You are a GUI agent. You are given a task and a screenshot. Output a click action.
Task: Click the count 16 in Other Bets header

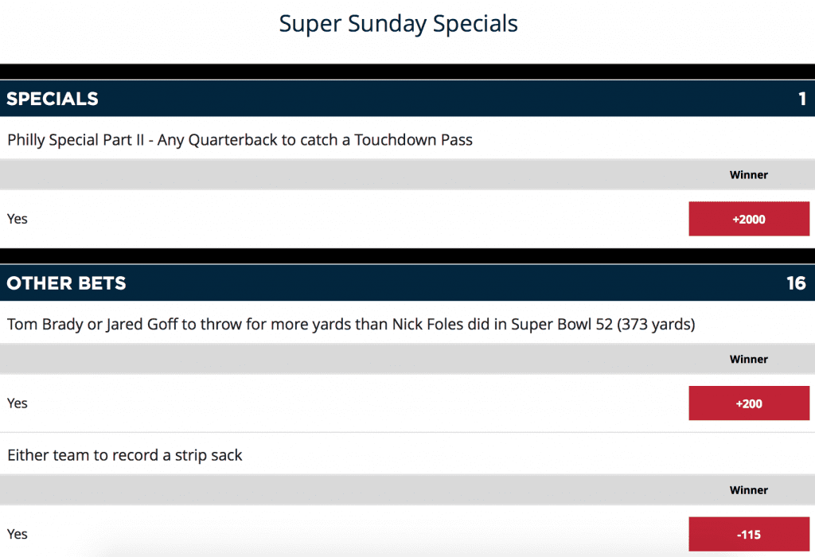coord(796,282)
